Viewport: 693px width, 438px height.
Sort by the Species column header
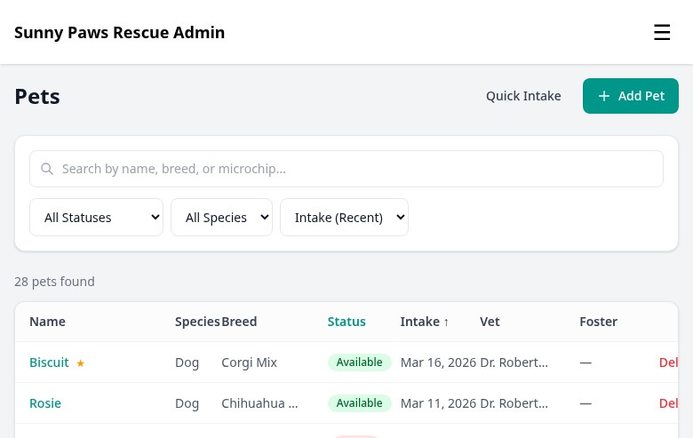point(197,322)
